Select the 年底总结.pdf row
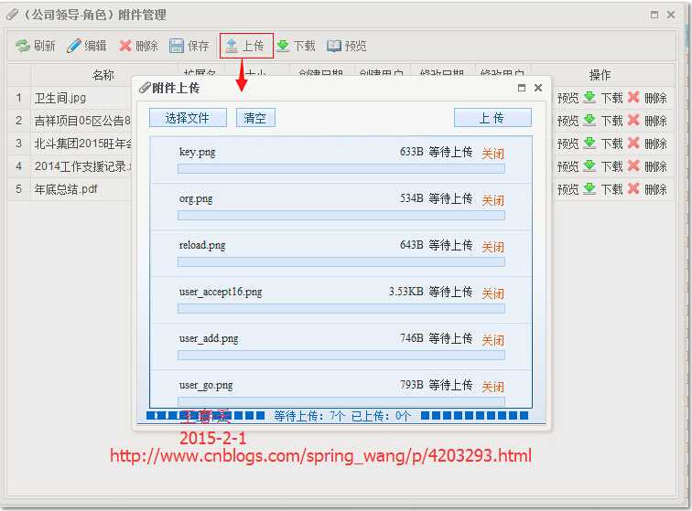Screen dimensions: 692x511 click(x=70, y=189)
